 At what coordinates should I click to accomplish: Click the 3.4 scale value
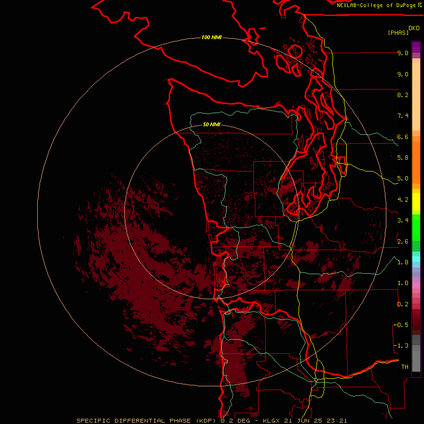point(403,220)
